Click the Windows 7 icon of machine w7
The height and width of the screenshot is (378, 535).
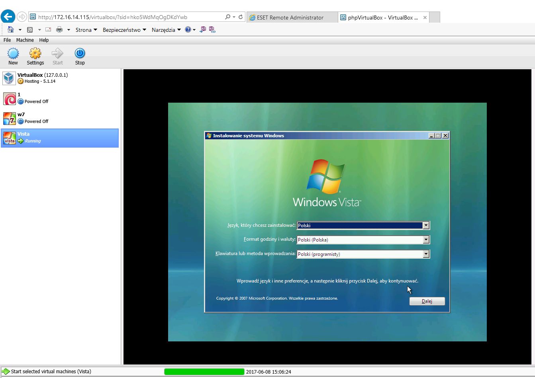(10, 118)
